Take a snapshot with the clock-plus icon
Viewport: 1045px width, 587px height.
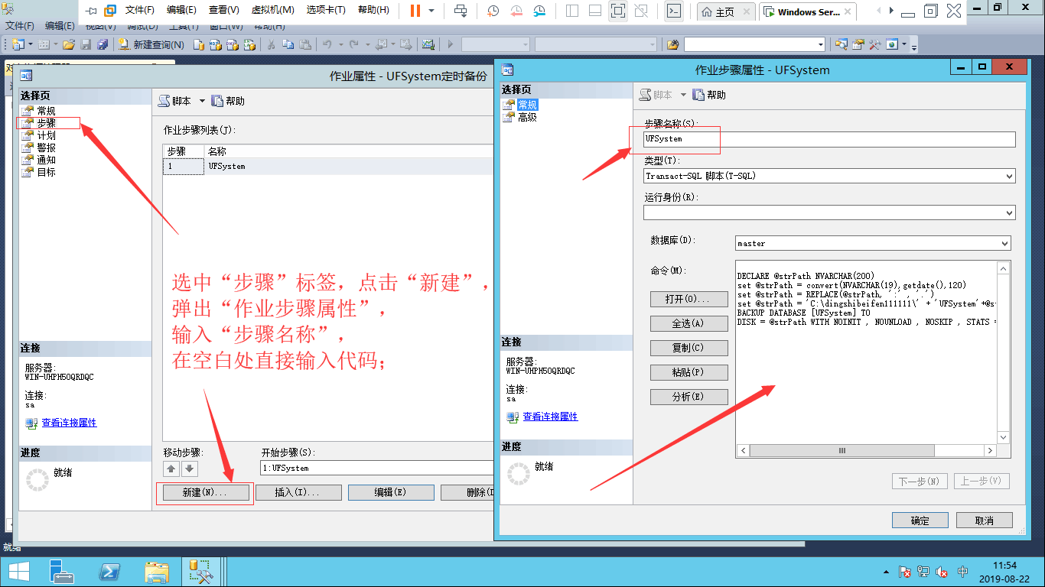[x=493, y=11]
